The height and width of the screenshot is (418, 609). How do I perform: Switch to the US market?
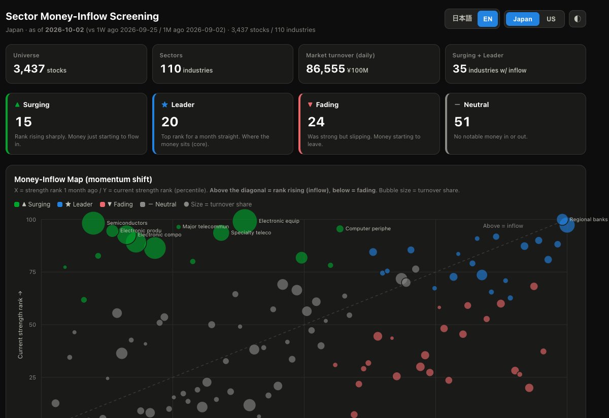click(x=551, y=19)
